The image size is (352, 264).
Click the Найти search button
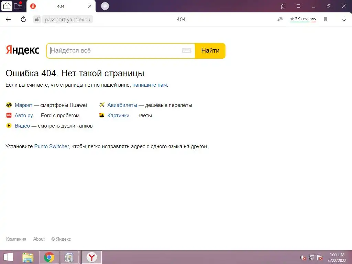pyautogui.click(x=210, y=51)
